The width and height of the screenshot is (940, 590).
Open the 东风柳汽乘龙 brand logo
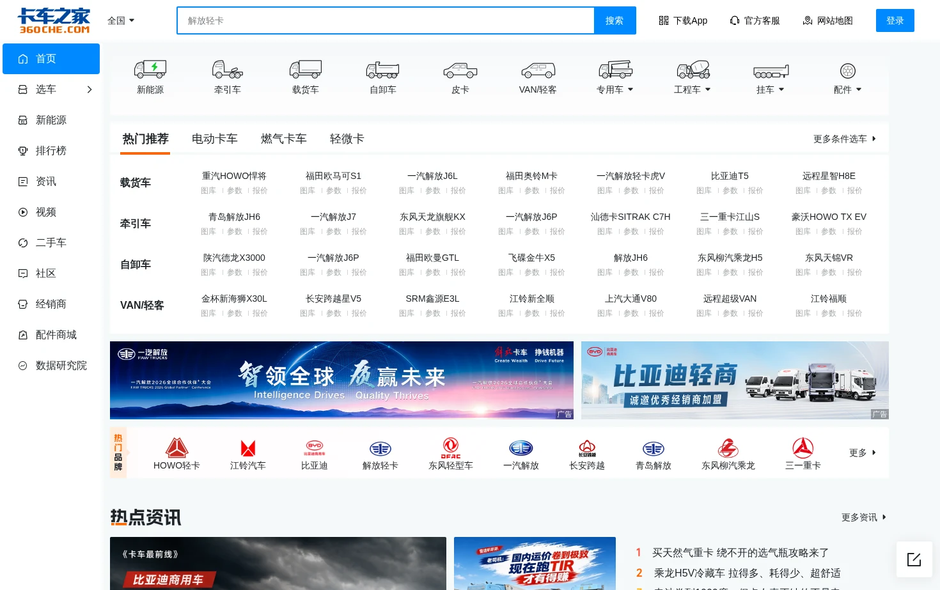point(728,447)
